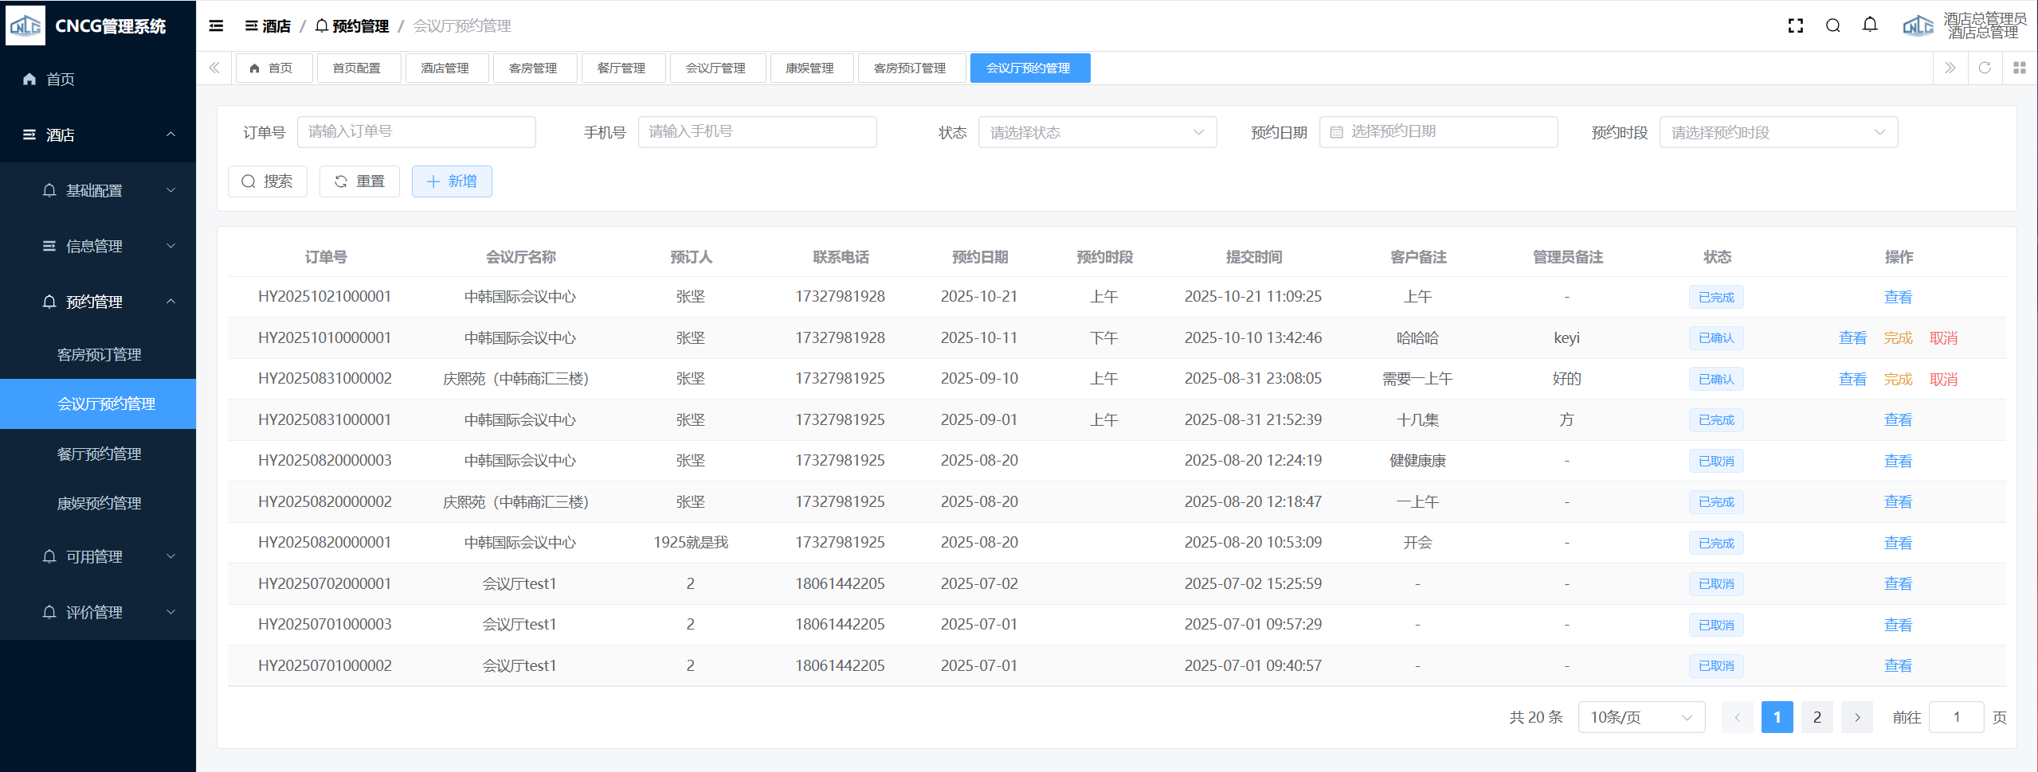Open the tab grid menu icon
This screenshot has height=772, width=2038.
[x=2019, y=68]
